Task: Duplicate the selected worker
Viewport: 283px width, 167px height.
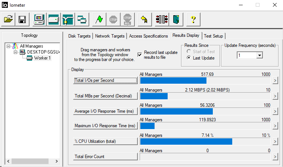Action: (x=82, y=19)
